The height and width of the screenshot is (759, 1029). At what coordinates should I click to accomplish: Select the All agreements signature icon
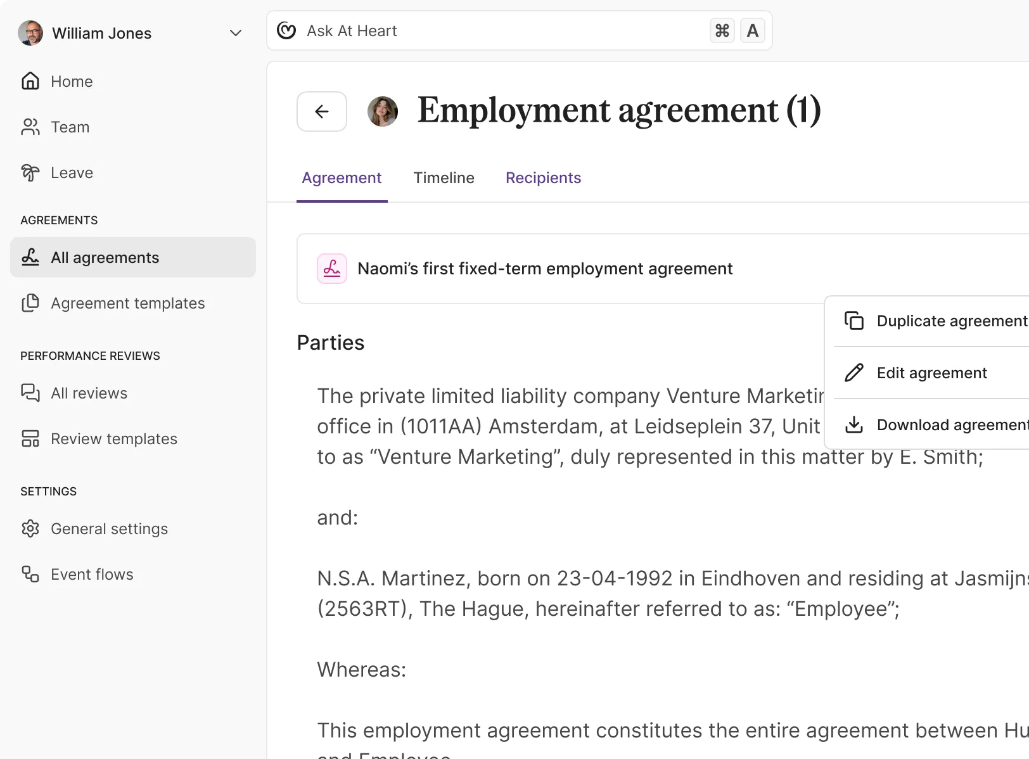click(x=30, y=257)
